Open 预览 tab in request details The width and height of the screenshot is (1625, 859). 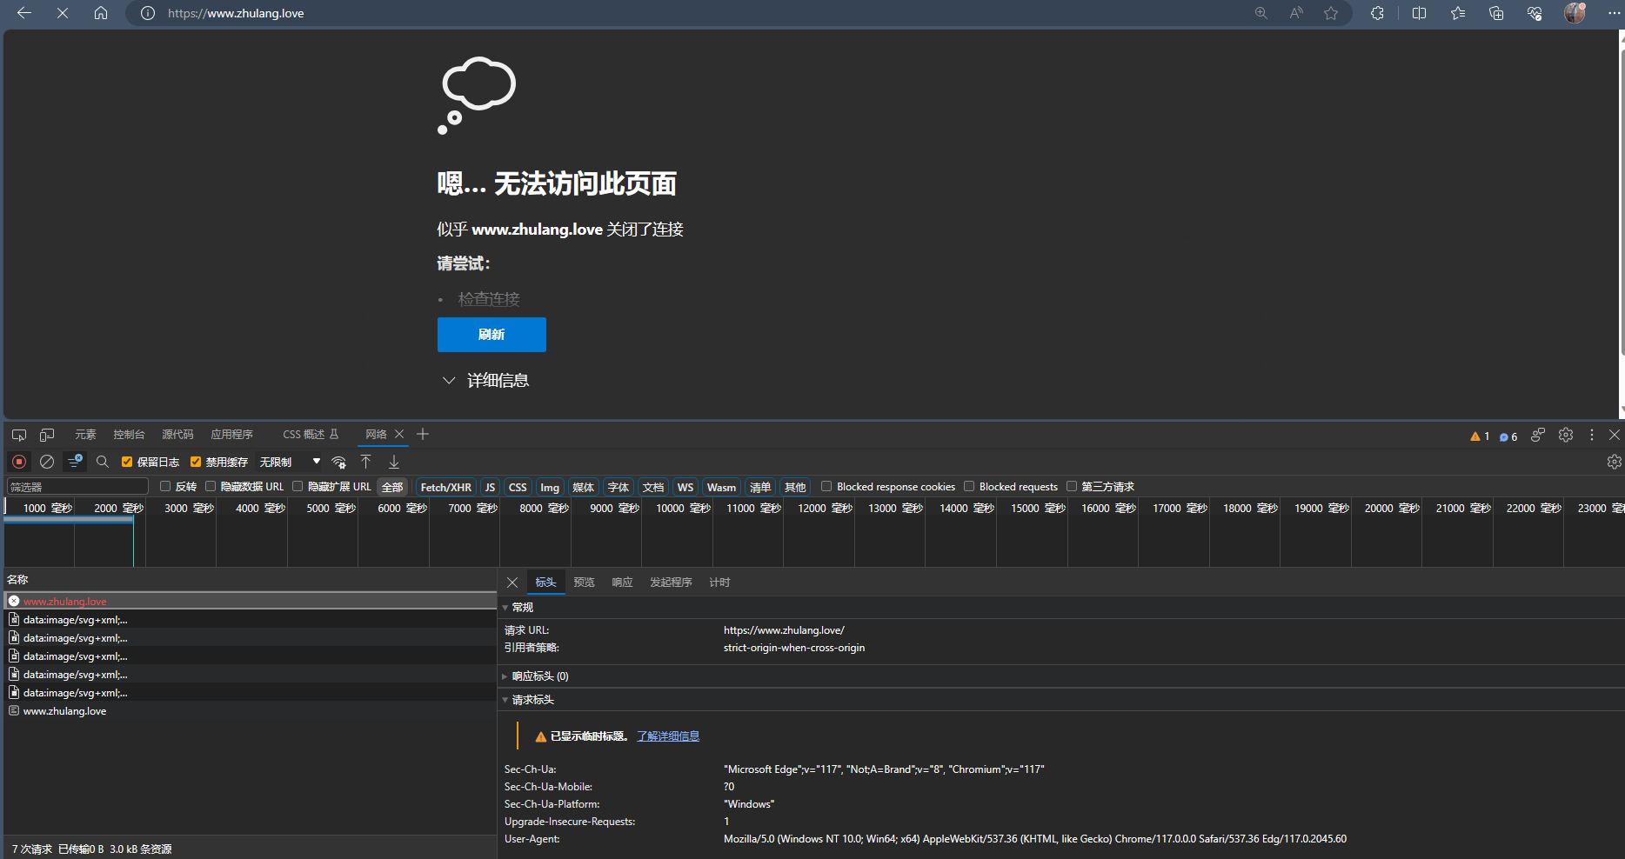click(585, 583)
